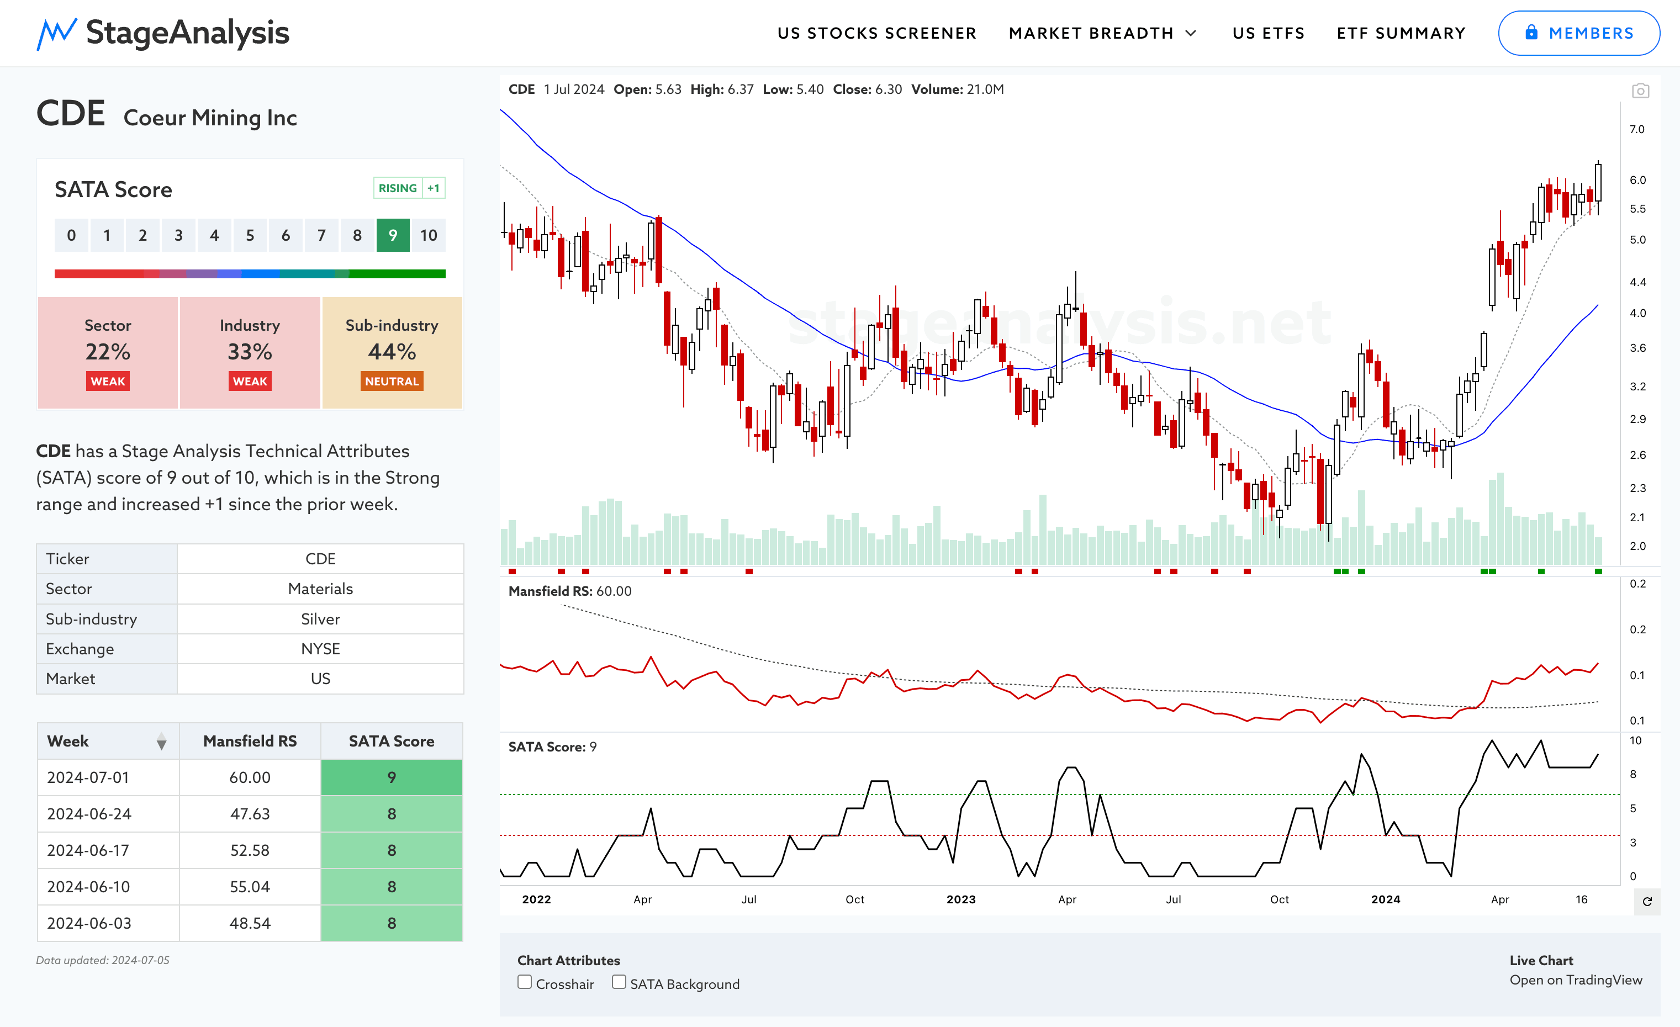The height and width of the screenshot is (1027, 1680).
Task: Click the chart reset refresh icon
Action: click(x=1647, y=902)
